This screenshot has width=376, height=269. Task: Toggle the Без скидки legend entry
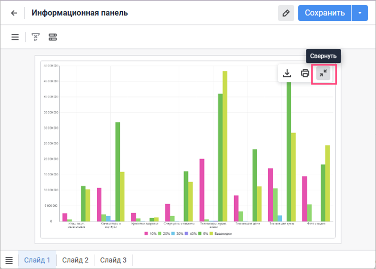220,233
